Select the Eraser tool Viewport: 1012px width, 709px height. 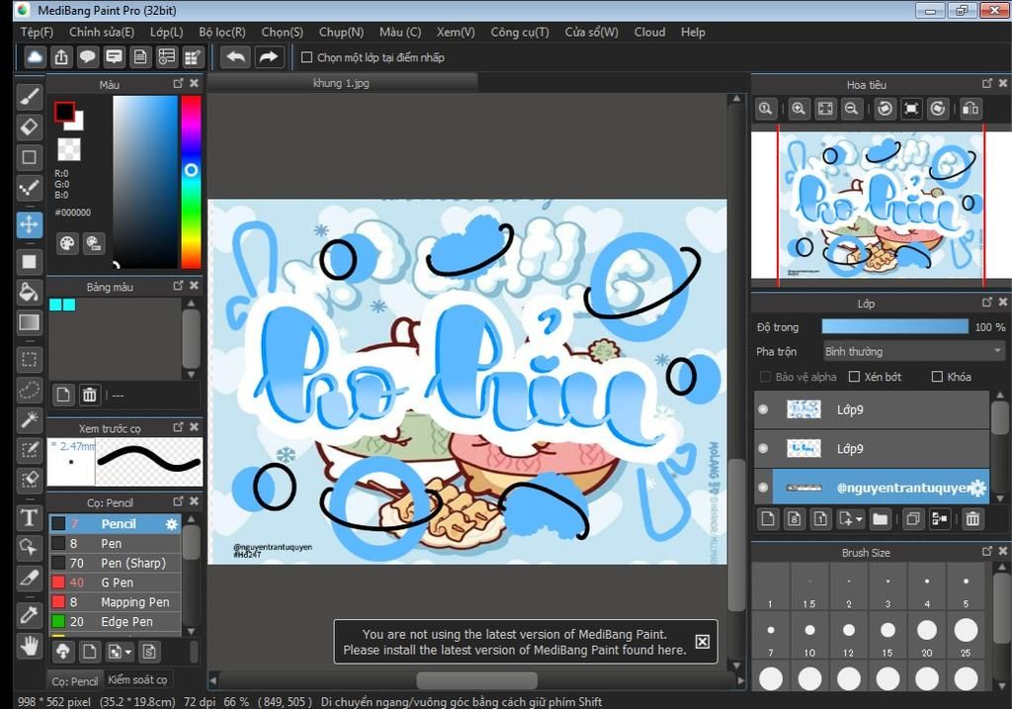pyautogui.click(x=29, y=128)
